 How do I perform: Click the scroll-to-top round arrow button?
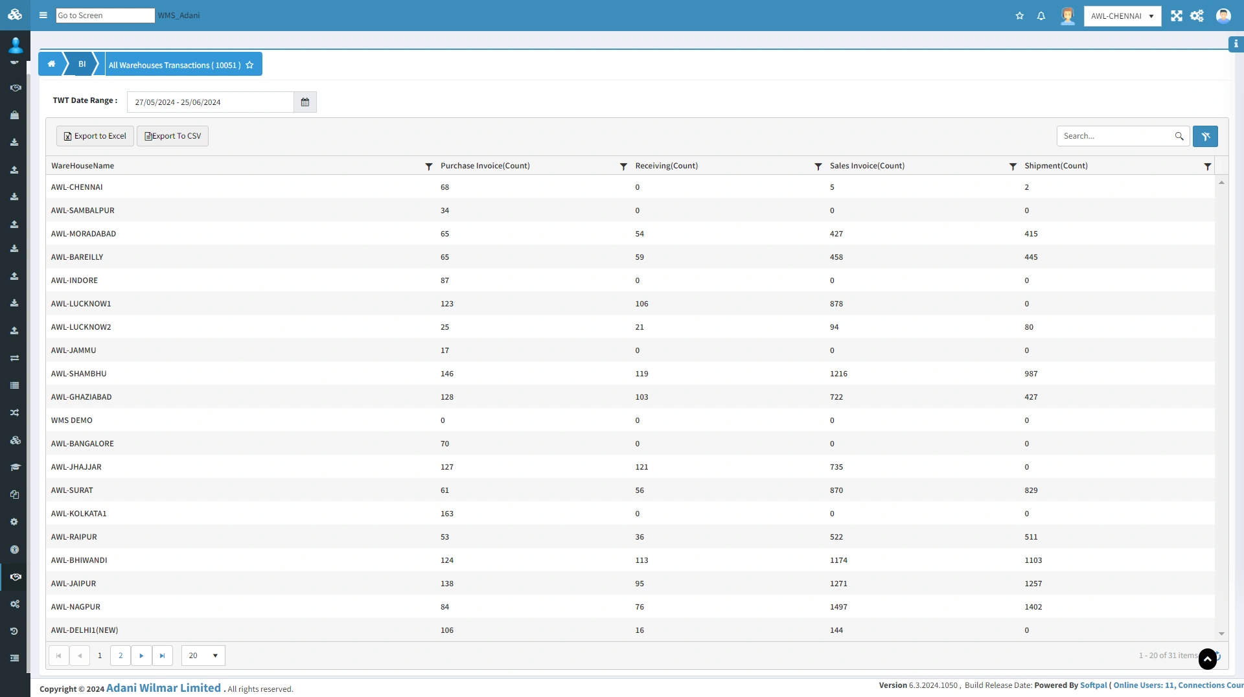(1208, 659)
